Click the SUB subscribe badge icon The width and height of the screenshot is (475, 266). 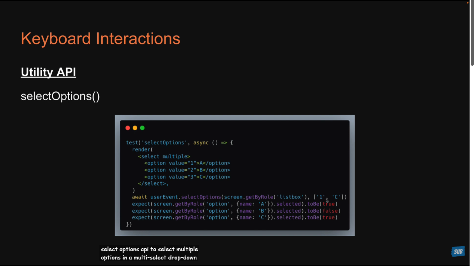click(x=458, y=251)
